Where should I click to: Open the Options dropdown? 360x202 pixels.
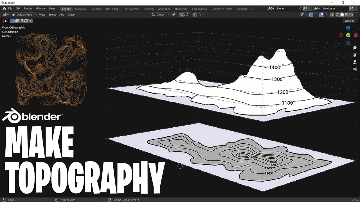click(351, 21)
